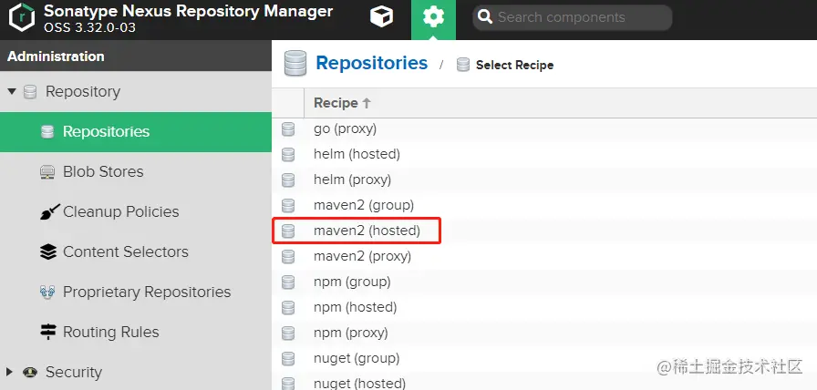Viewport: 817px width, 390px height.
Task: Click the search magnifier icon
Action: (x=485, y=17)
